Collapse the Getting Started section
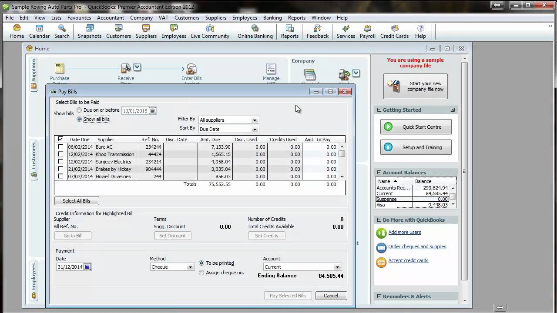 [379, 110]
